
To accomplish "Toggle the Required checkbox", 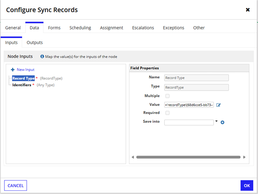I will coord(167,113).
